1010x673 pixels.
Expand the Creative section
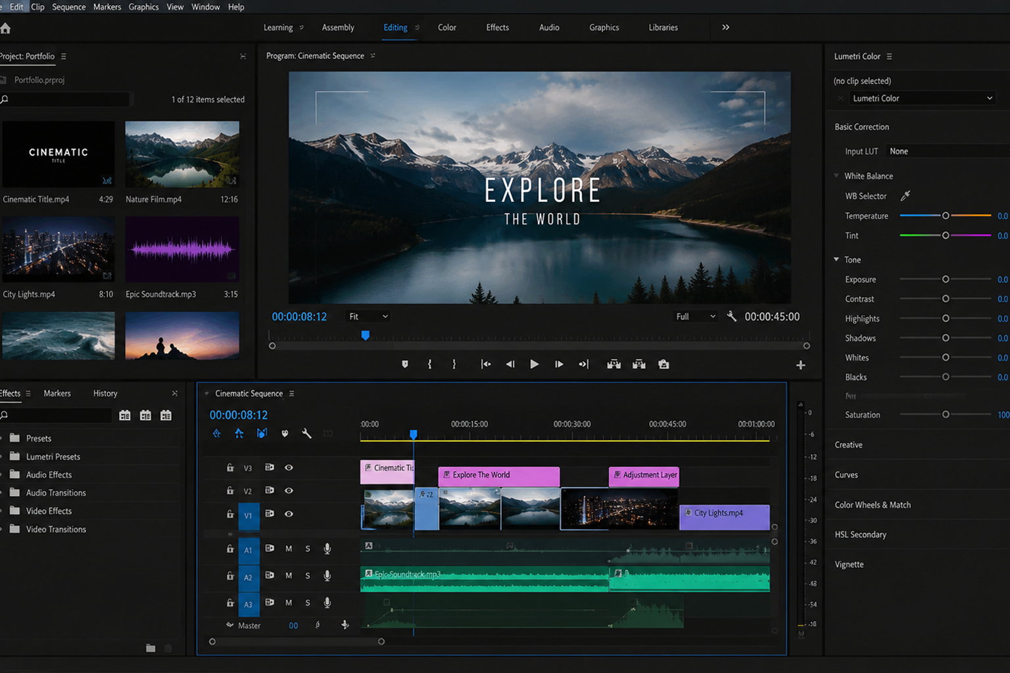point(848,445)
